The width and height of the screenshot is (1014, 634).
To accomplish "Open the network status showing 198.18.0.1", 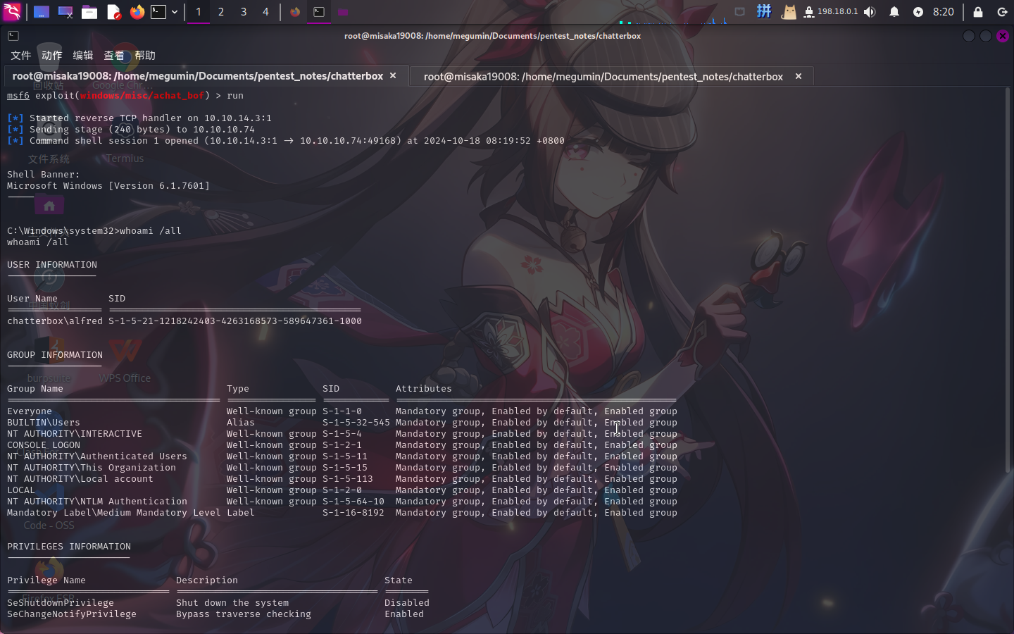I will (x=831, y=12).
